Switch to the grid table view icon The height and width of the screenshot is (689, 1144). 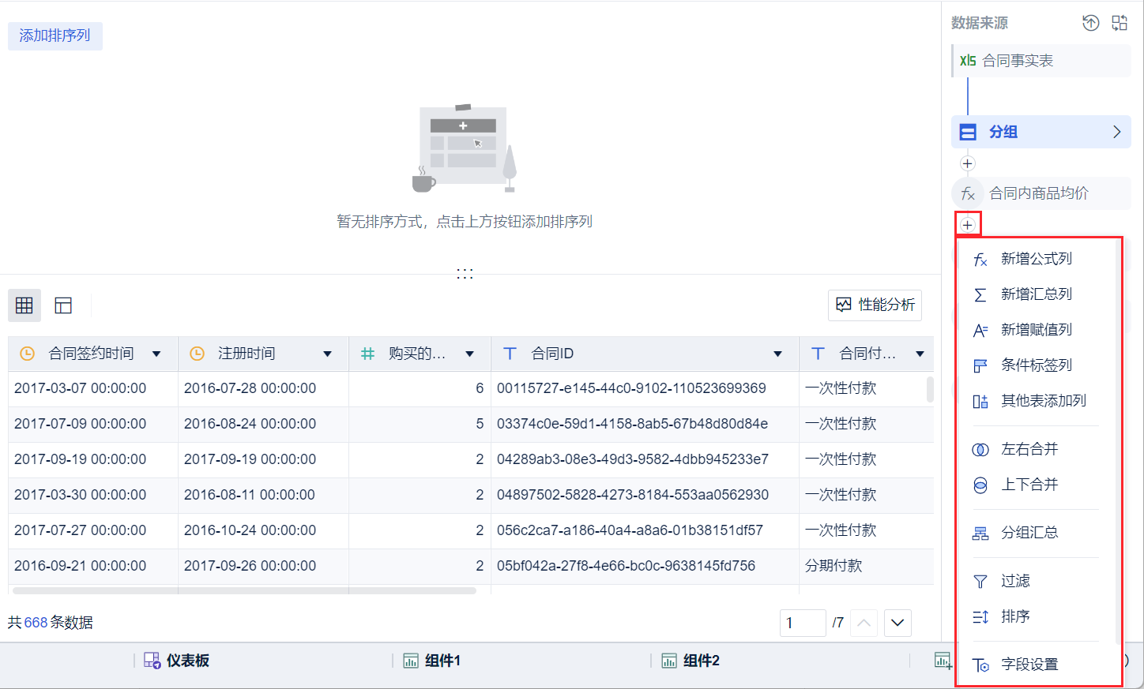[x=24, y=305]
